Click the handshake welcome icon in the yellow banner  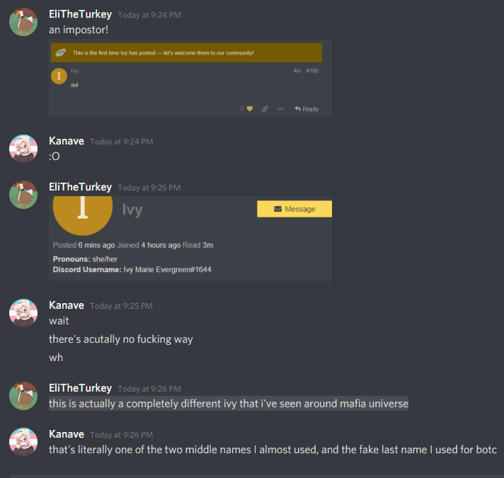click(x=60, y=52)
